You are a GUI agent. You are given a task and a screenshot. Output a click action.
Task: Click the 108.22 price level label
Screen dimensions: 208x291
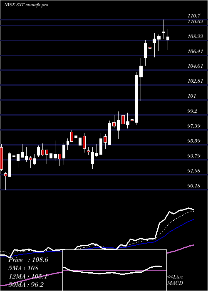(x=195, y=37)
